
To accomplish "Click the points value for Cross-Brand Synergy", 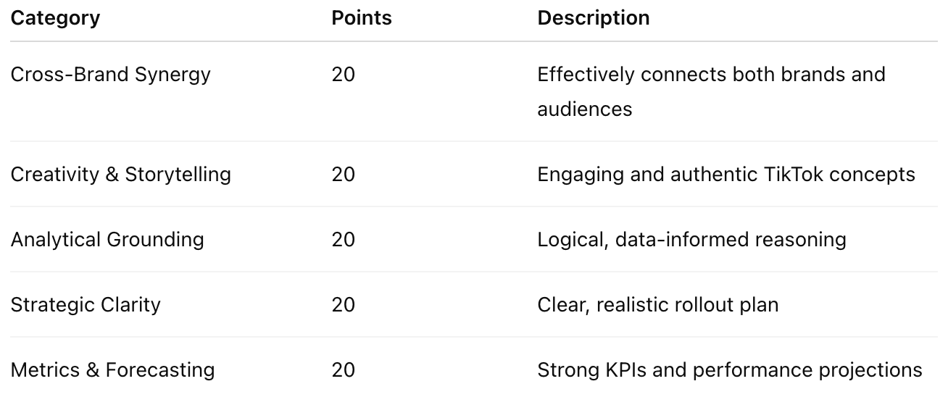I will pyautogui.click(x=344, y=75).
